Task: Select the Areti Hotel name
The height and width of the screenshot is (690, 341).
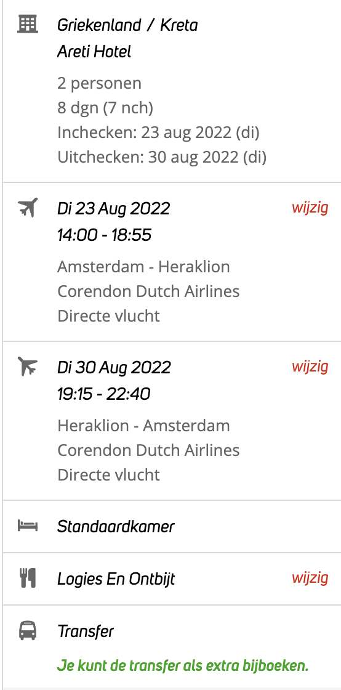Action: point(94,52)
